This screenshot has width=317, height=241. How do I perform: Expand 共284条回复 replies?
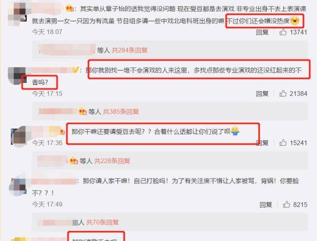pos(130,50)
